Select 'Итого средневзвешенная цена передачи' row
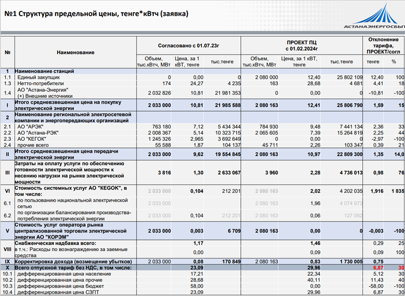 pyautogui.click(x=203, y=154)
